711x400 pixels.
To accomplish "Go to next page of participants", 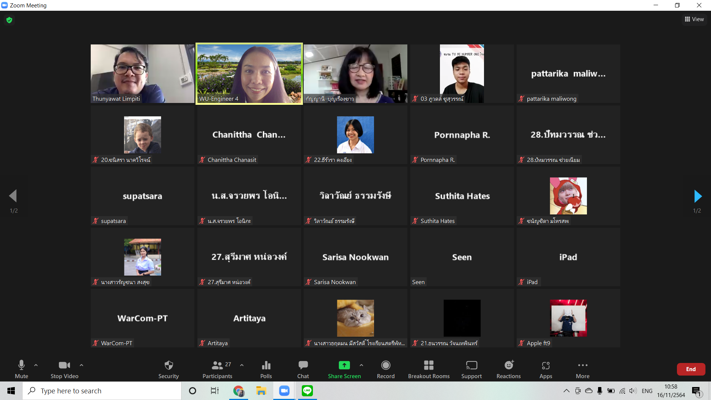I will coord(698,196).
